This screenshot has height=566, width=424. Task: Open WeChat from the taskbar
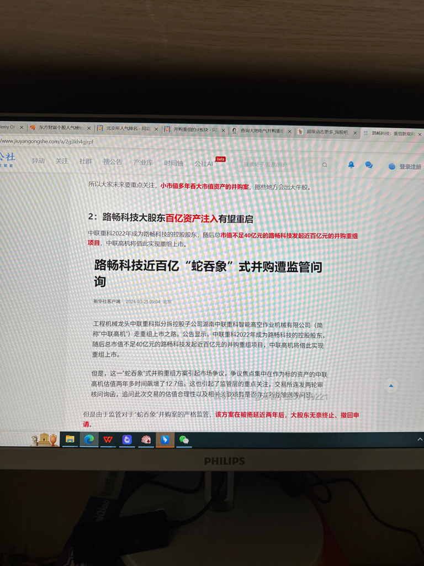tap(184, 439)
